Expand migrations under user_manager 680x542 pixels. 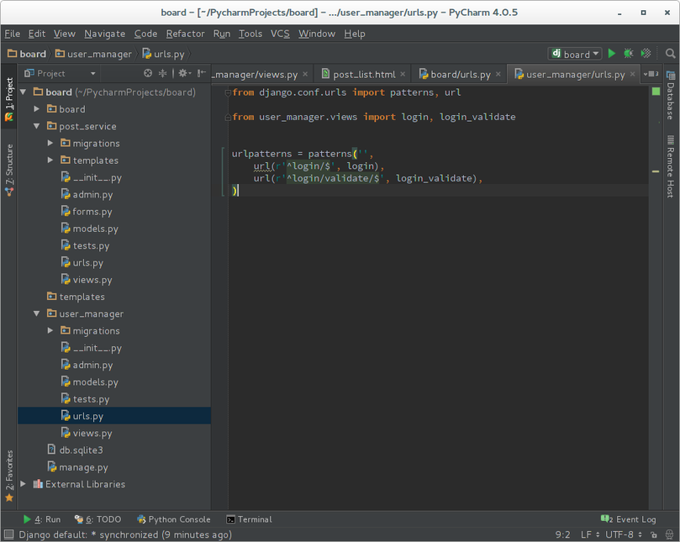pos(50,330)
